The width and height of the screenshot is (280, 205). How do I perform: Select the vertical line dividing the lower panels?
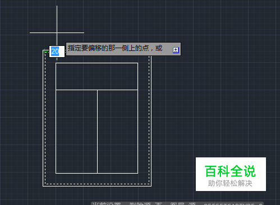pos(97,132)
